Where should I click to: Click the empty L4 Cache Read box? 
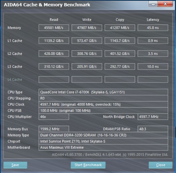[54, 79]
